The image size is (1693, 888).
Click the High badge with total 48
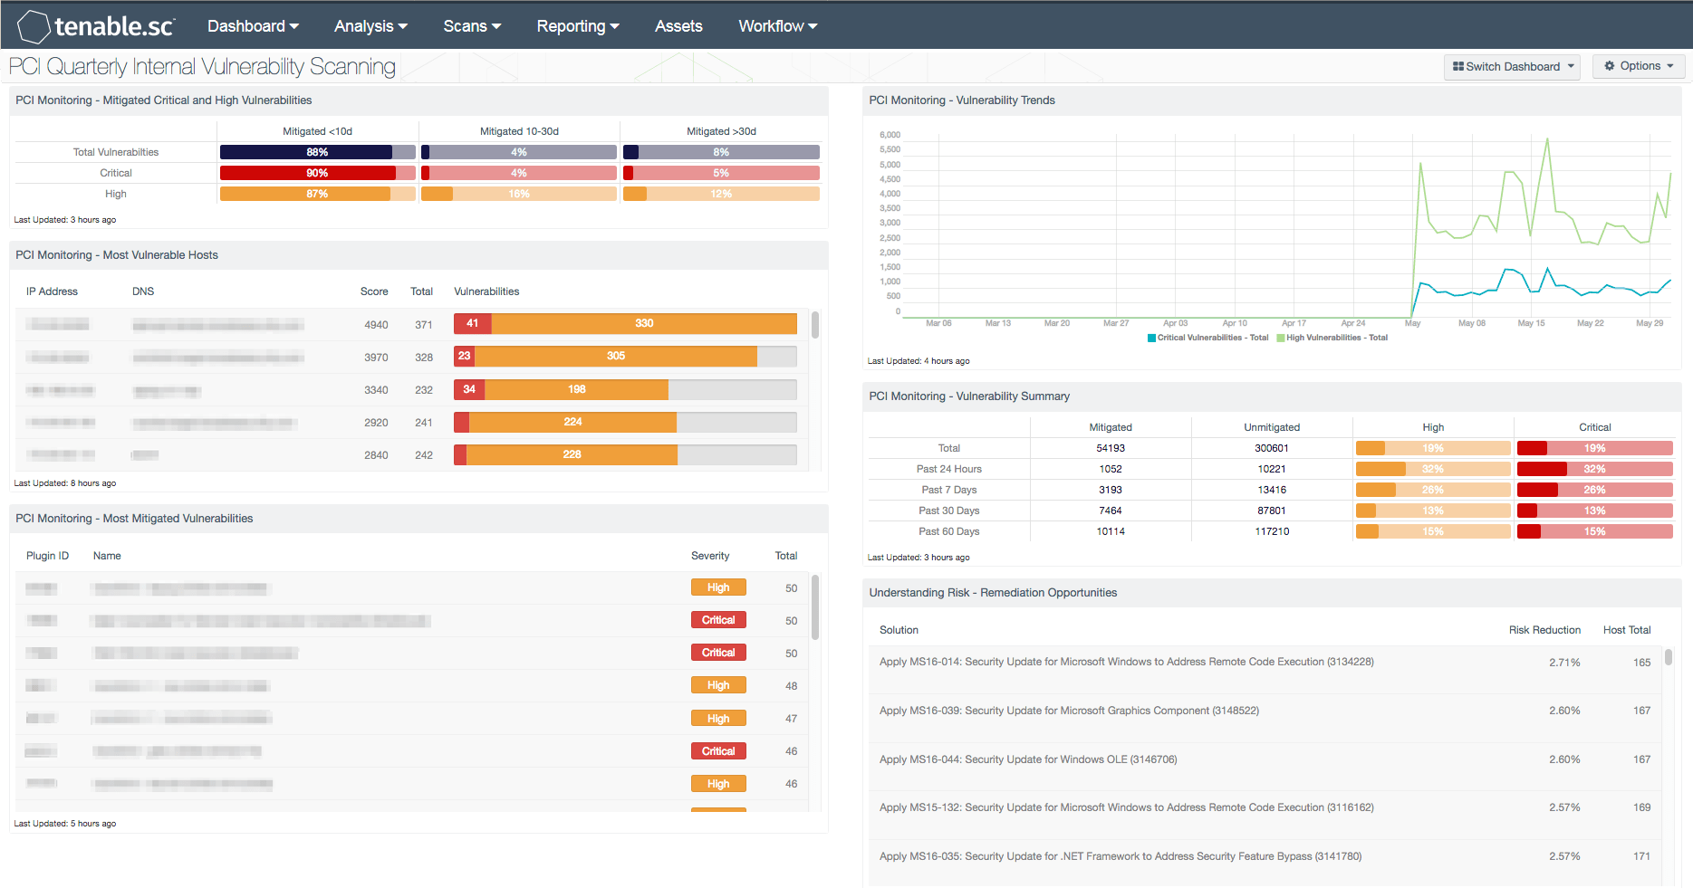pyautogui.click(x=718, y=685)
